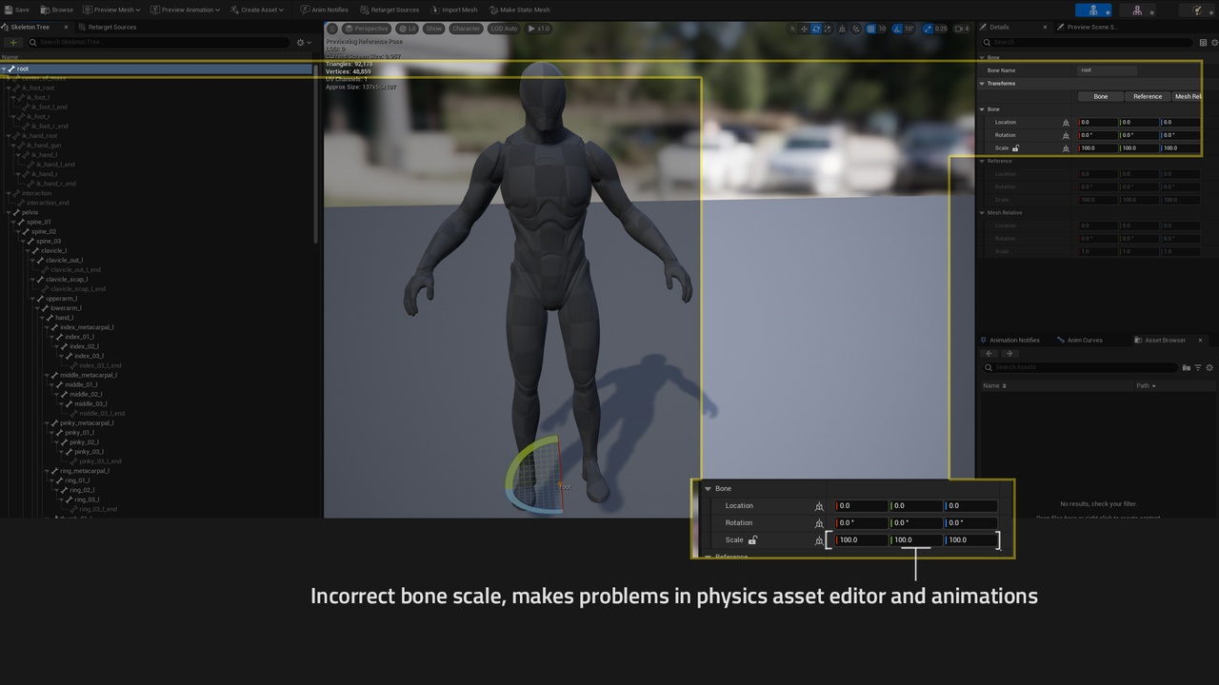Viewport: 1219px width, 685px height.
Task: Open asset browser folder filter icon
Action: tap(1187, 367)
